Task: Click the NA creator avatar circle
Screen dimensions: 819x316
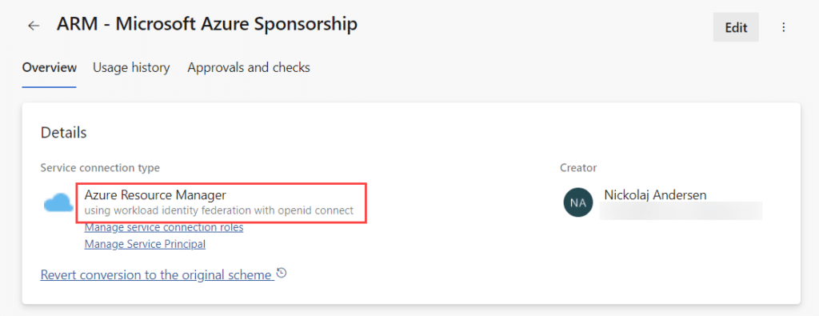Action: 578,203
